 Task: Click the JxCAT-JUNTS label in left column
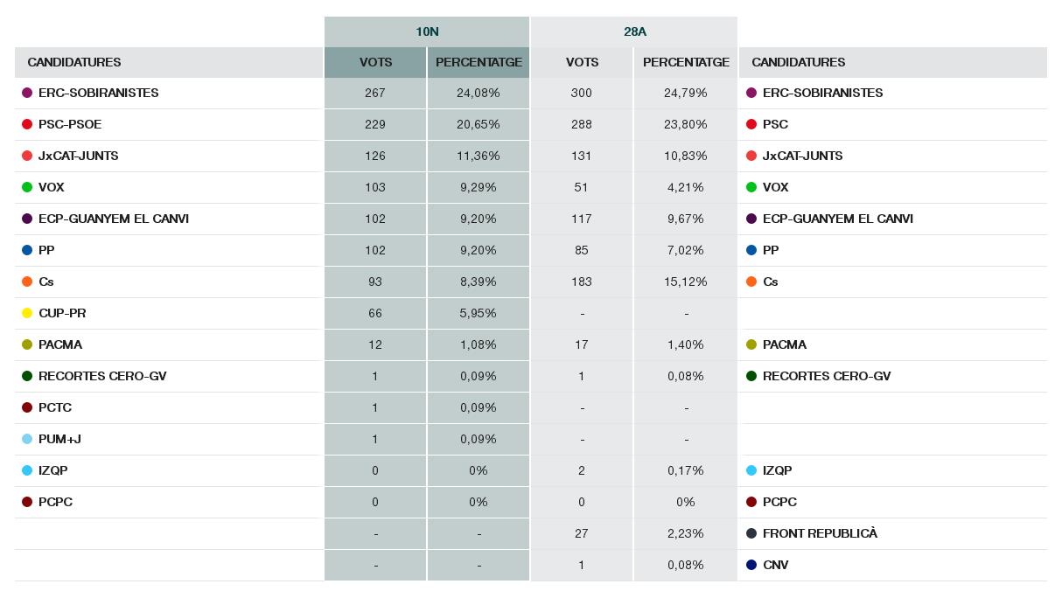78,156
